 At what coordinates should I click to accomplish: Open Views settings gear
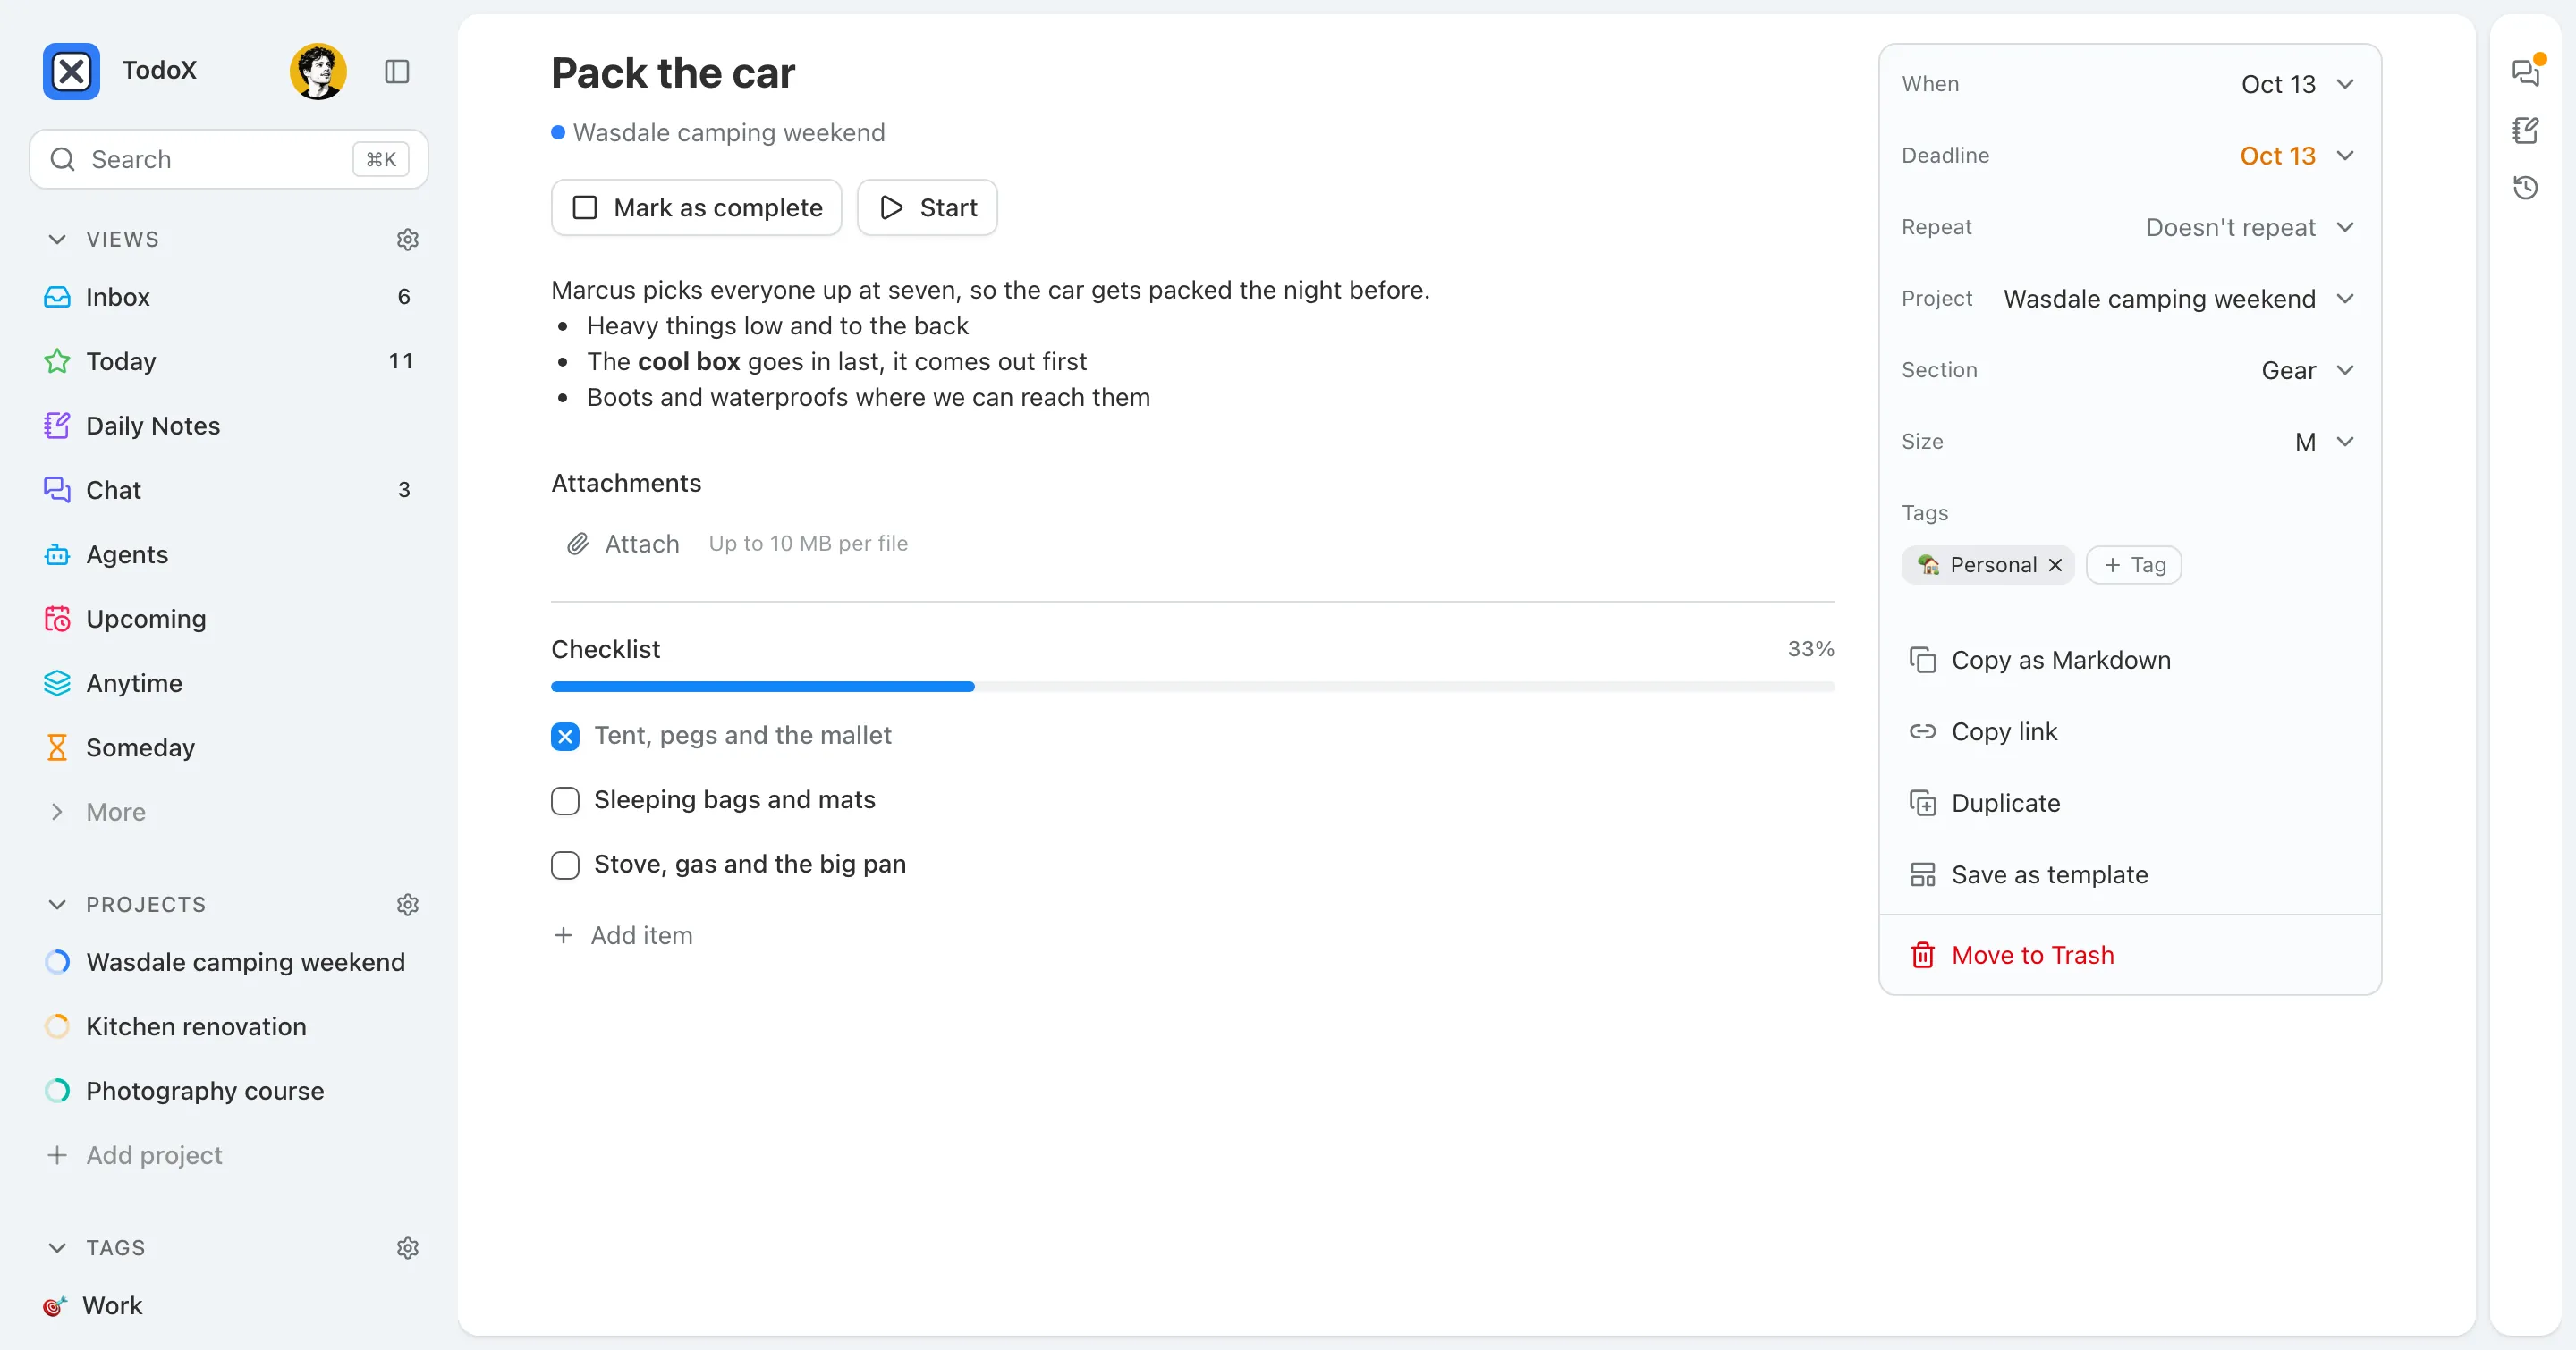(x=407, y=240)
